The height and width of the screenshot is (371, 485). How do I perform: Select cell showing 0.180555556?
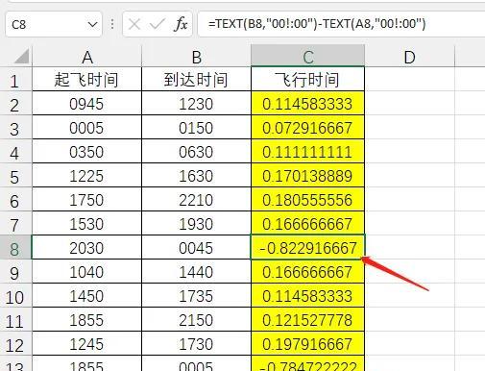[307, 200]
